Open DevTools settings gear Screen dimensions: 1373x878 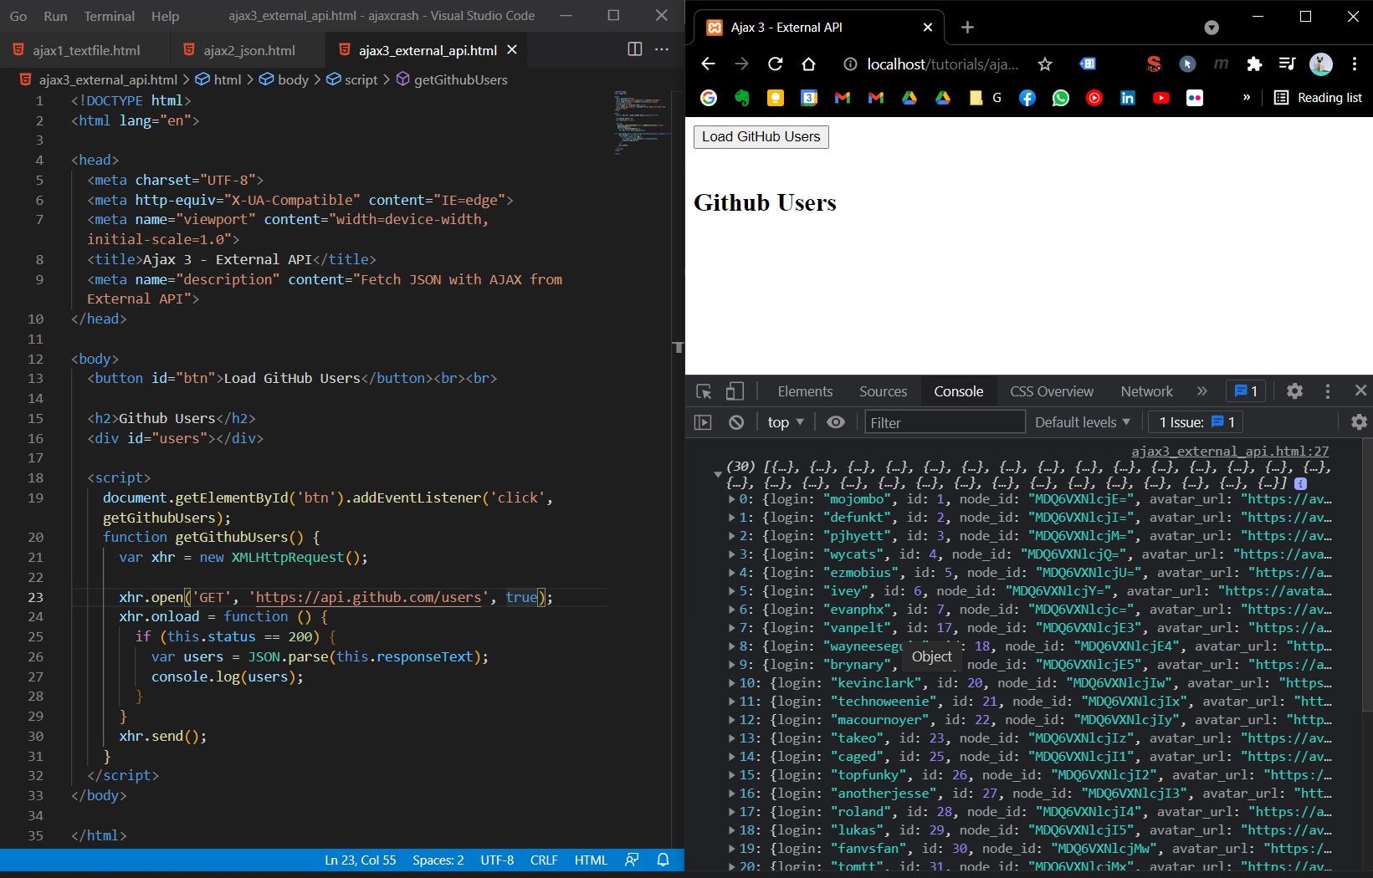click(x=1294, y=391)
